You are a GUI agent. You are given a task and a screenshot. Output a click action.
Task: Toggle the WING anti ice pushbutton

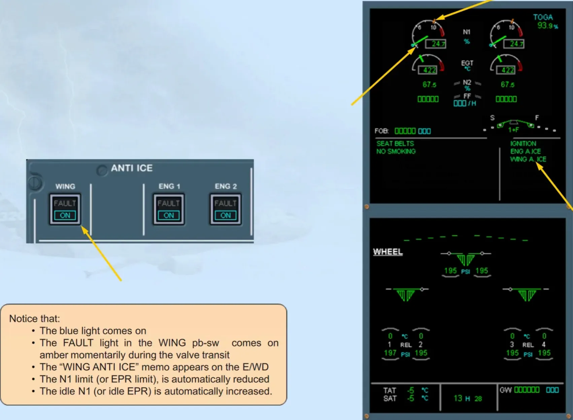point(65,209)
